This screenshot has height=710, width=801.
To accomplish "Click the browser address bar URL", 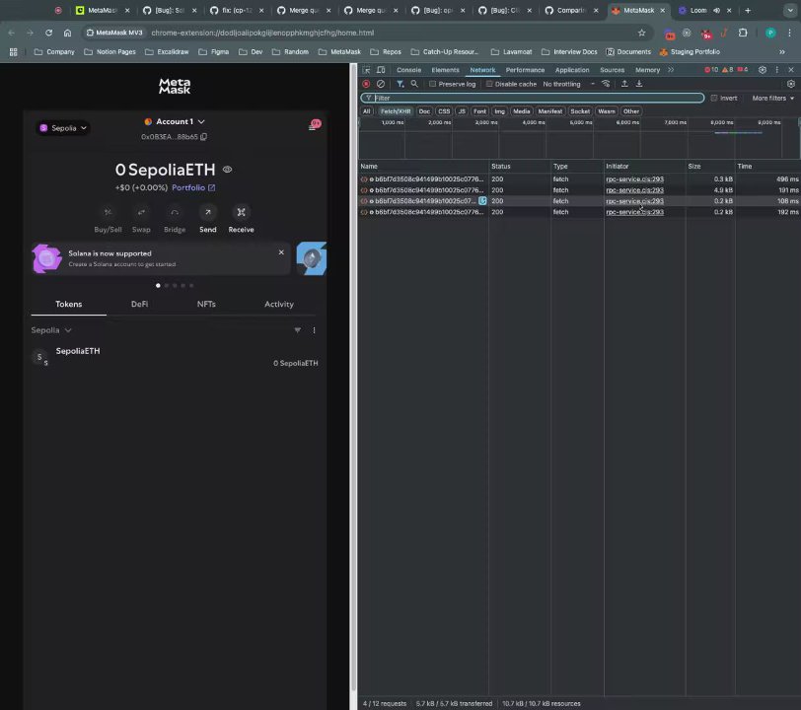I will (x=262, y=33).
